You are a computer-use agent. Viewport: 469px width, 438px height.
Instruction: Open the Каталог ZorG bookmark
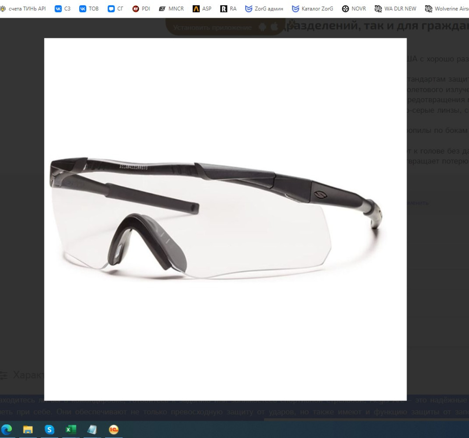point(312,8)
